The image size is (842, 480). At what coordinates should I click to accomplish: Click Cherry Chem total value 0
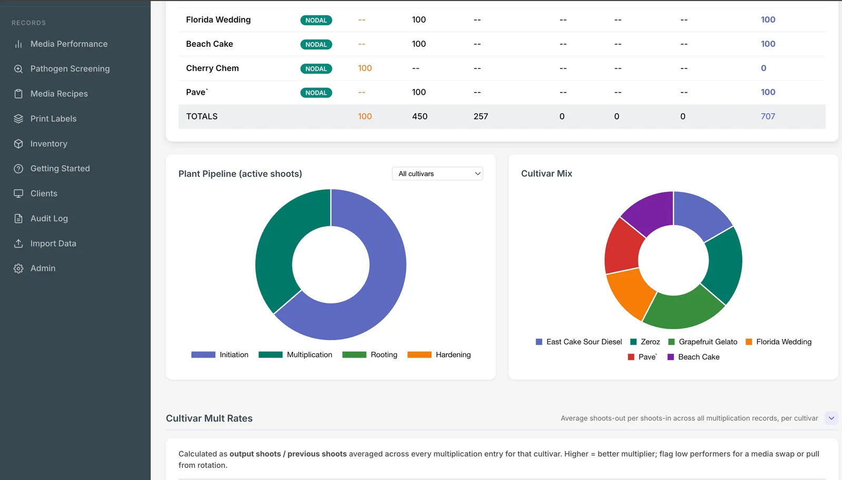(764, 68)
